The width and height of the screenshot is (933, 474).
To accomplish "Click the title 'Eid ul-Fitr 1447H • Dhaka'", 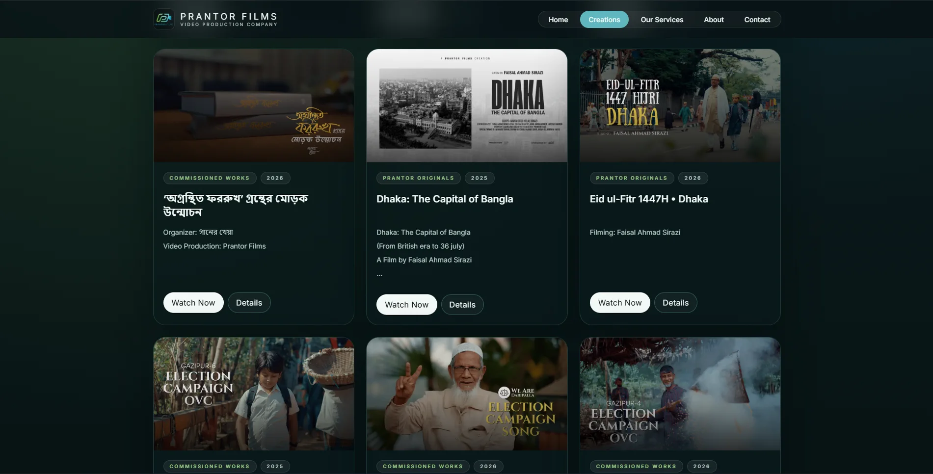I will [x=649, y=199].
